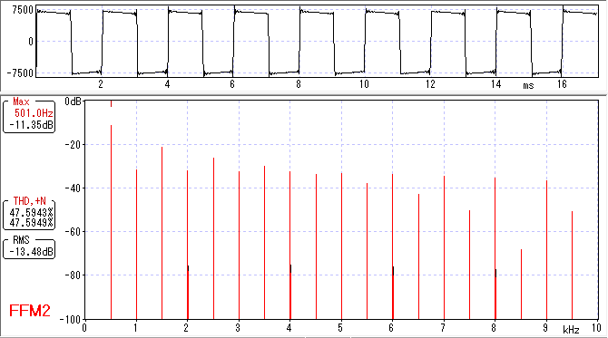This screenshot has height=338, width=608.
Task: Click the red FFM2 label
Action: [29, 311]
